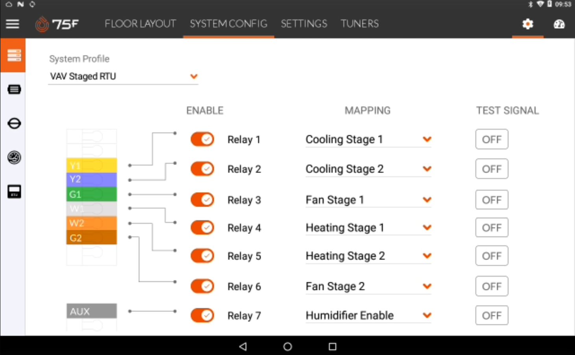Open the TUNERS tab
This screenshot has width=575, height=355.
[x=359, y=24]
